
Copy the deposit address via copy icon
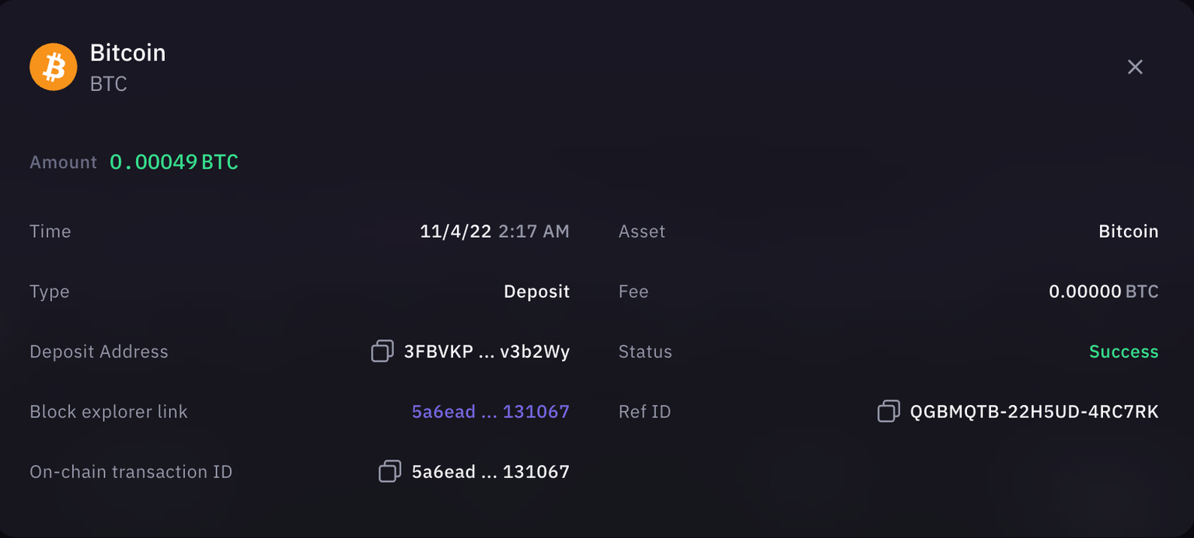(x=382, y=351)
